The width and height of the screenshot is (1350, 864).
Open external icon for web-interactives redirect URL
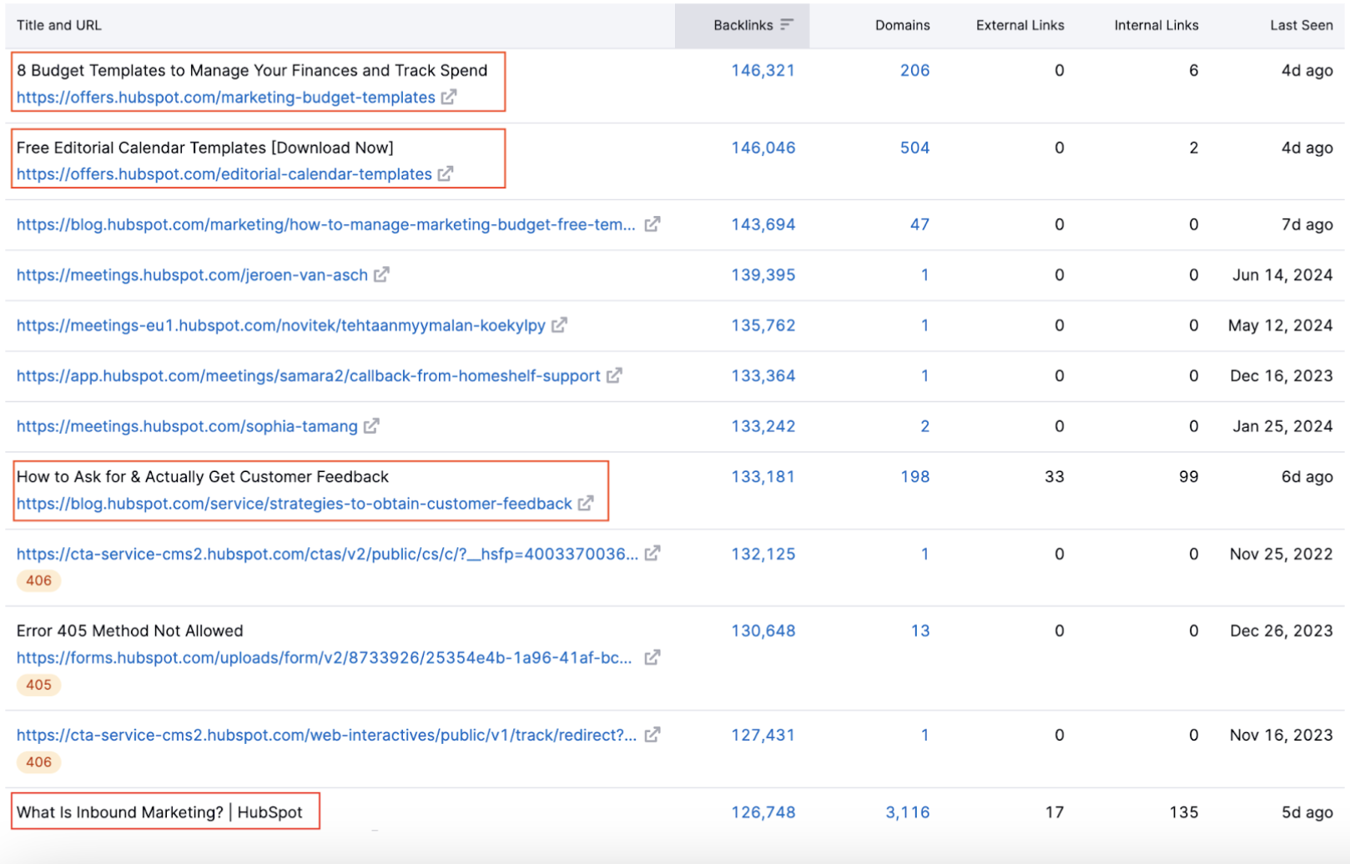click(x=652, y=735)
